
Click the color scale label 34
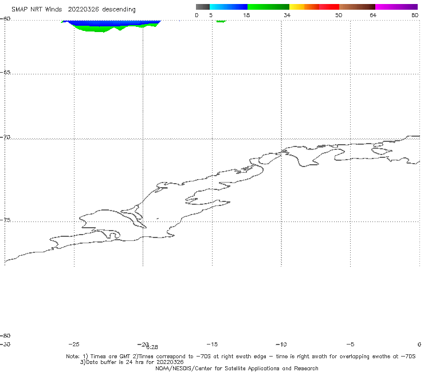pyautogui.click(x=287, y=15)
